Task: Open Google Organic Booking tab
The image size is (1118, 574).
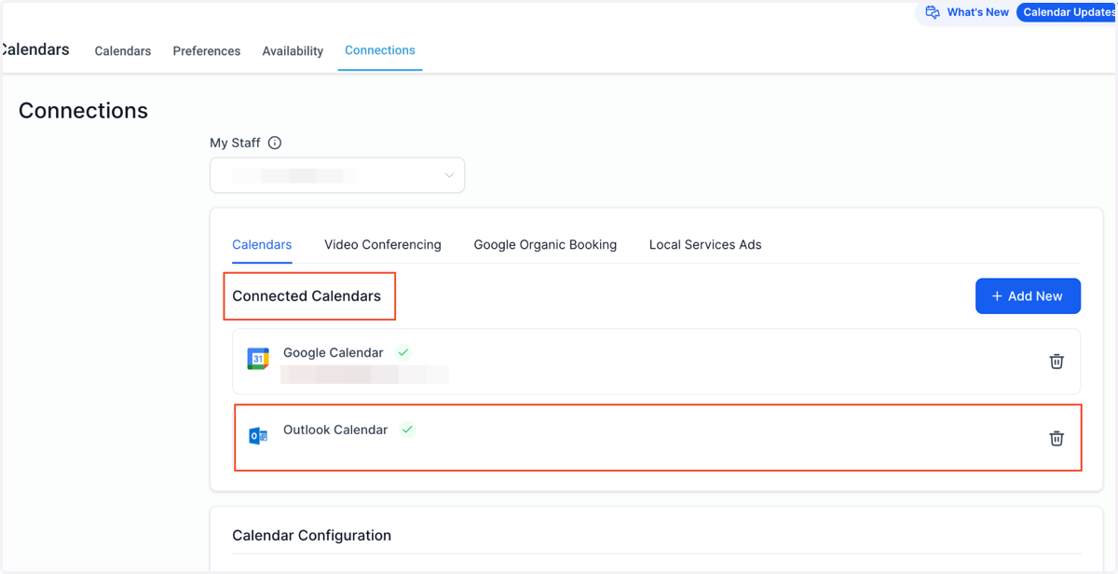Action: [x=545, y=244]
